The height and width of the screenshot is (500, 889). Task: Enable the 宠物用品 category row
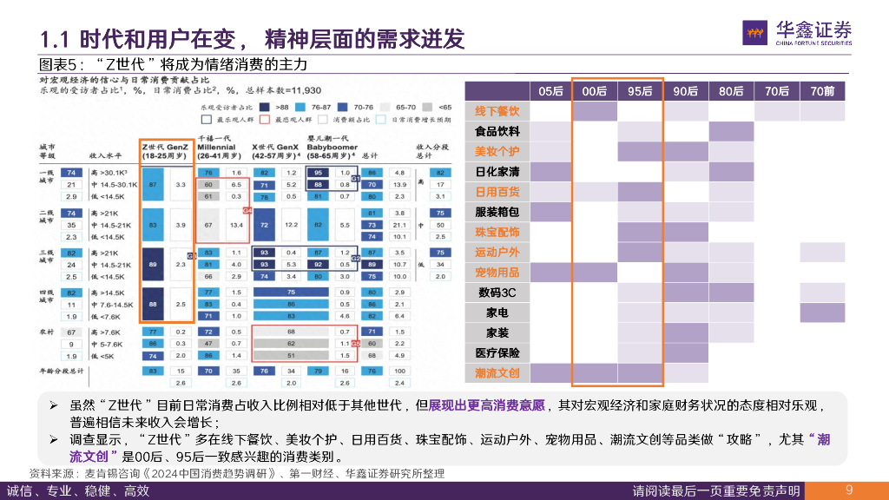(497, 271)
